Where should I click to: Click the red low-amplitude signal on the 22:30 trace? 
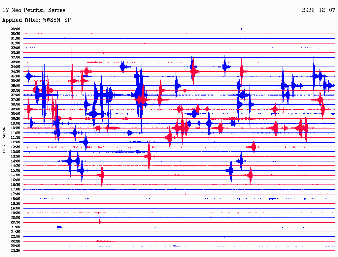pos(103,241)
